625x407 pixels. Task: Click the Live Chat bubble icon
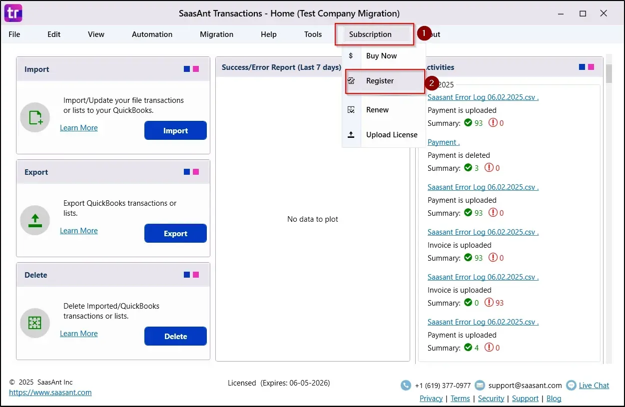point(571,386)
